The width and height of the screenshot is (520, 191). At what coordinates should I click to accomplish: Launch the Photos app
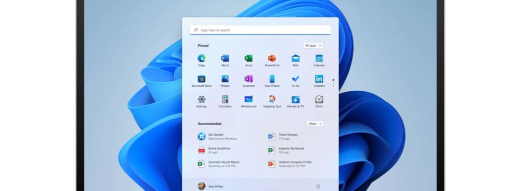[225, 79]
